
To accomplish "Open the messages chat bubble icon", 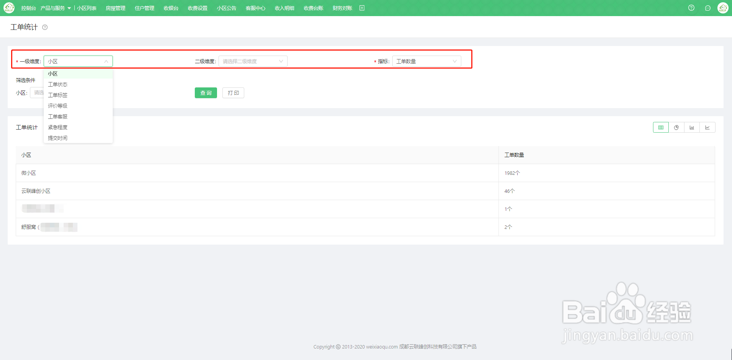I will pos(708,8).
